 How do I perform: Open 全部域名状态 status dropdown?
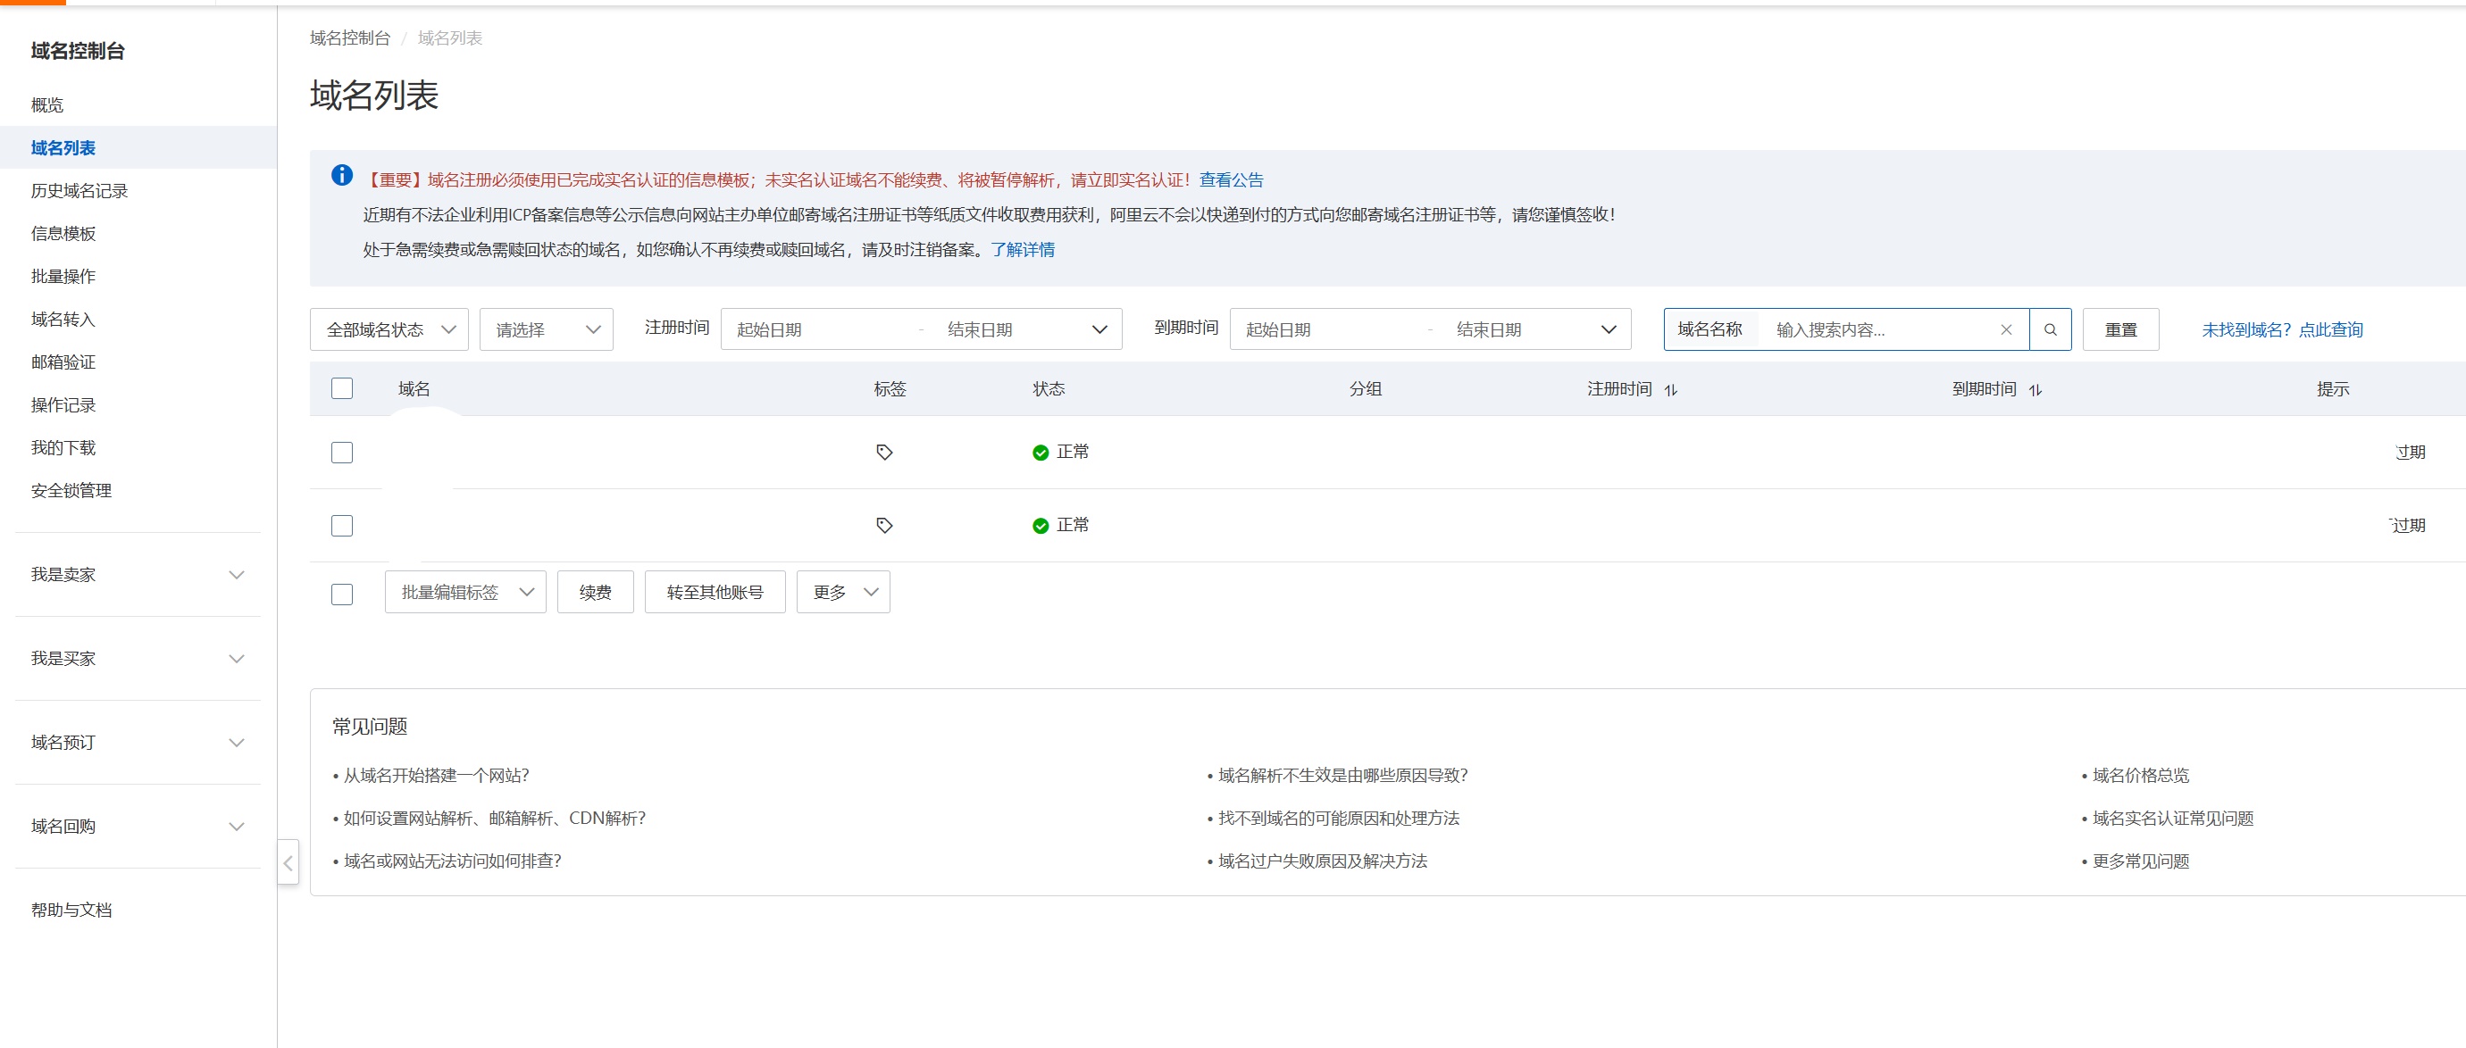[389, 329]
